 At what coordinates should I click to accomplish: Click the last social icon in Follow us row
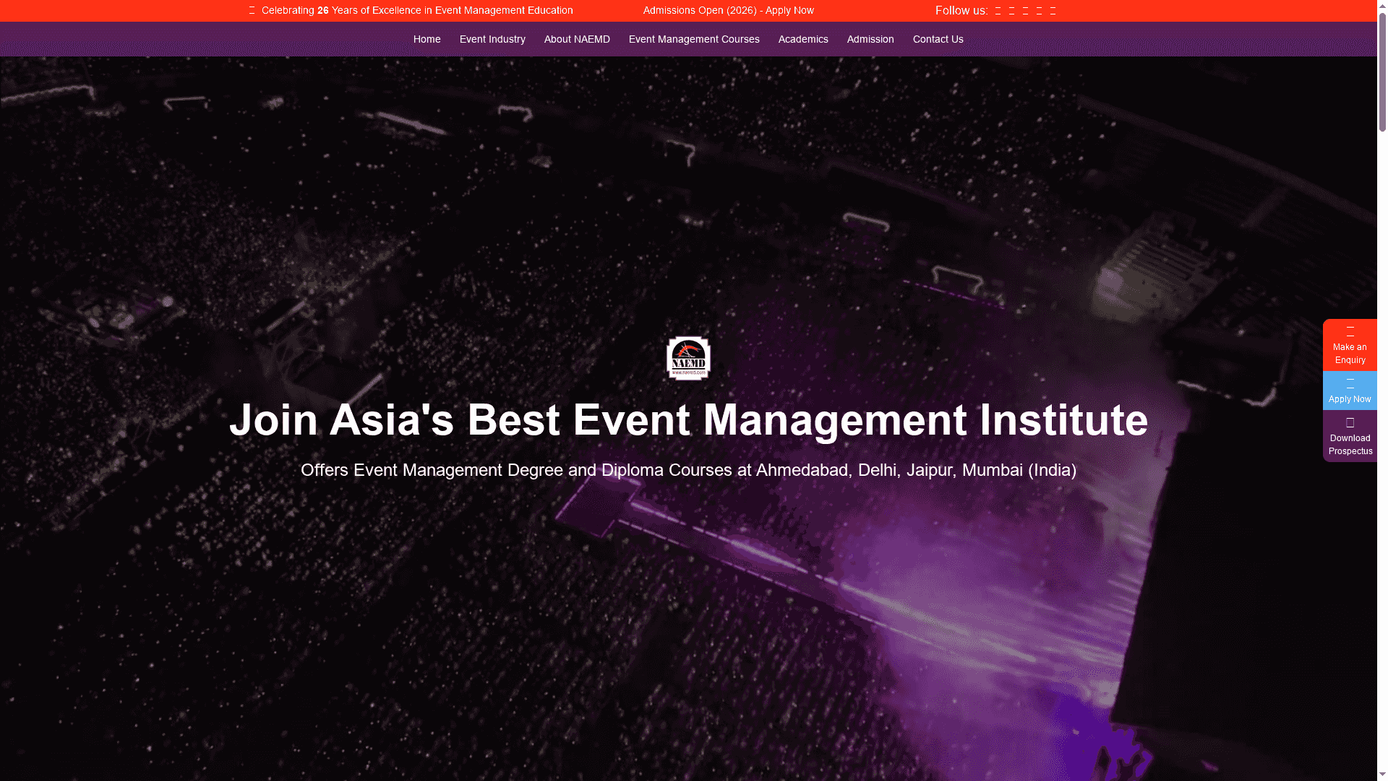pyautogui.click(x=1053, y=11)
